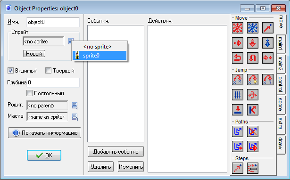
Task: Click the <no parent> field
Action: coord(47,106)
